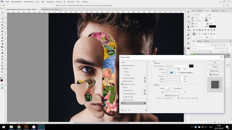Enable the Выполнить обводку effect checkbox
Image resolution: width=232 pixels, height=130 pixels.
pos(122,78)
